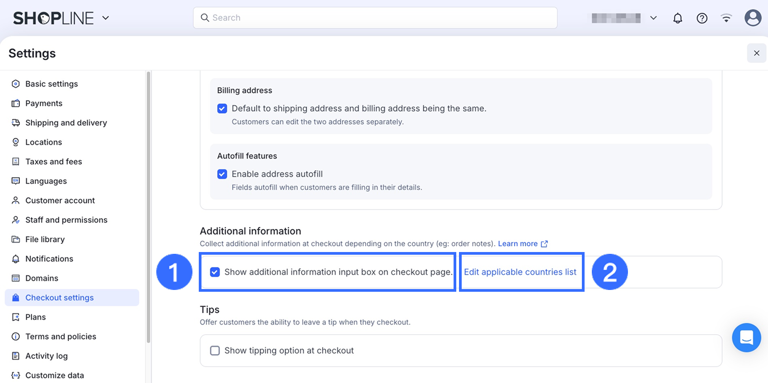View the Activity log
The height and width of the screenshot is (383, 768).
click(72, 356)
